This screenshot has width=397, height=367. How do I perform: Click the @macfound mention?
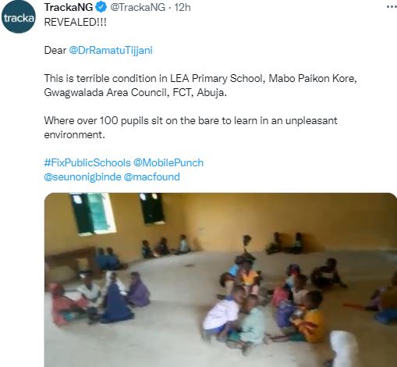click(x=152, y=176)
